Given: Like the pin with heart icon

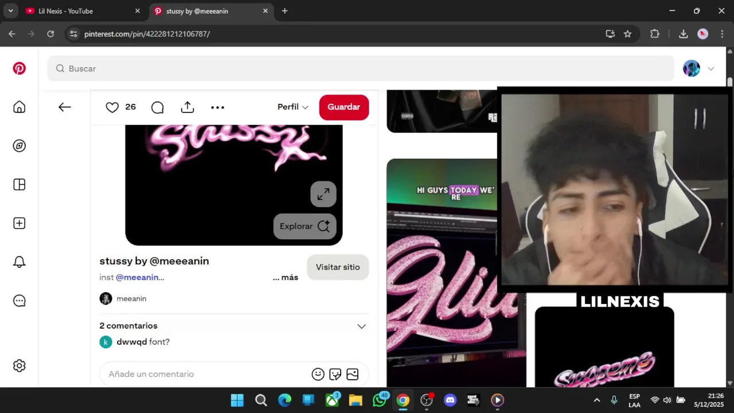Looking at the screenshot, I should (112, 107).
